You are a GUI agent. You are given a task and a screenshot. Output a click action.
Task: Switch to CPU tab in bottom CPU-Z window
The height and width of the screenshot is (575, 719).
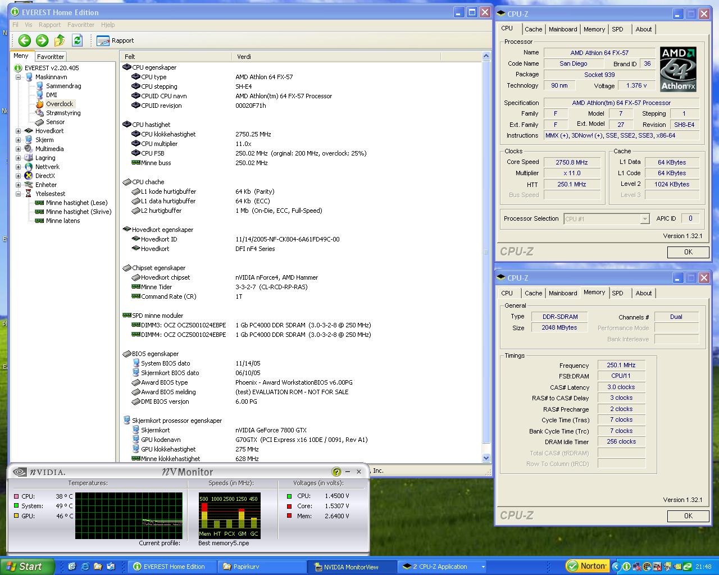pos(507,293)
